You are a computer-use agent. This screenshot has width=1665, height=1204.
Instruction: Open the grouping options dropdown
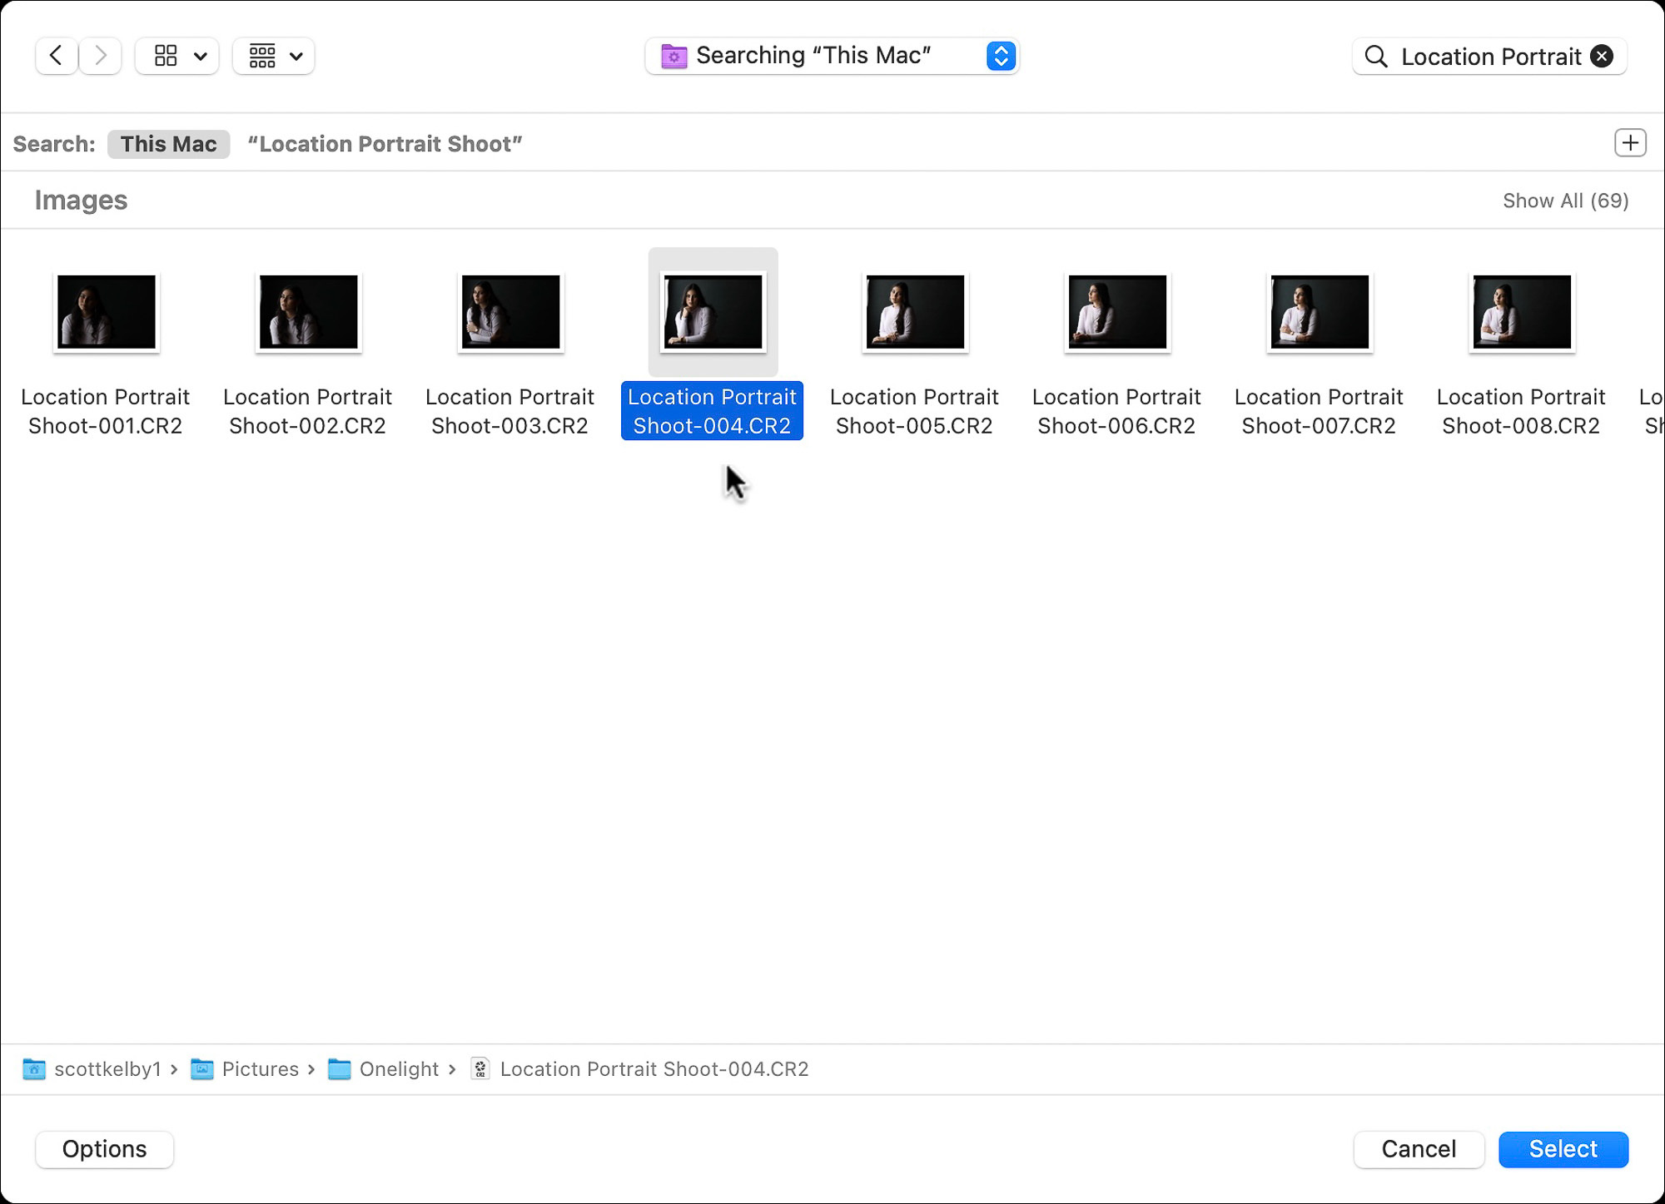point(273,56)
